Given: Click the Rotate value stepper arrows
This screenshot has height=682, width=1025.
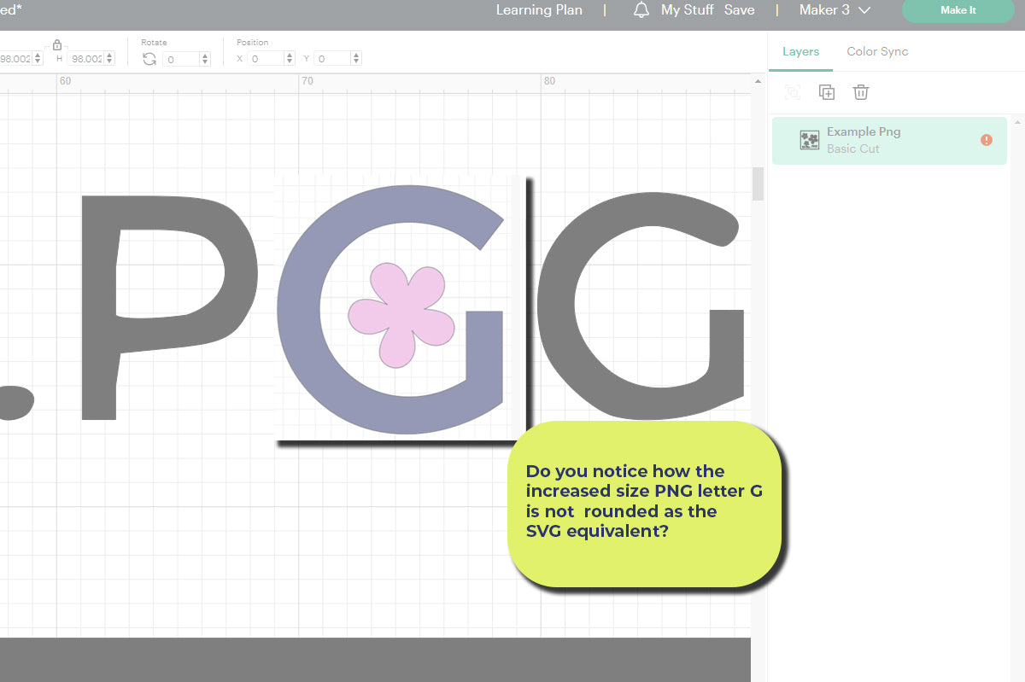Looking at the screenshot, I should click(x=205, y=59).
